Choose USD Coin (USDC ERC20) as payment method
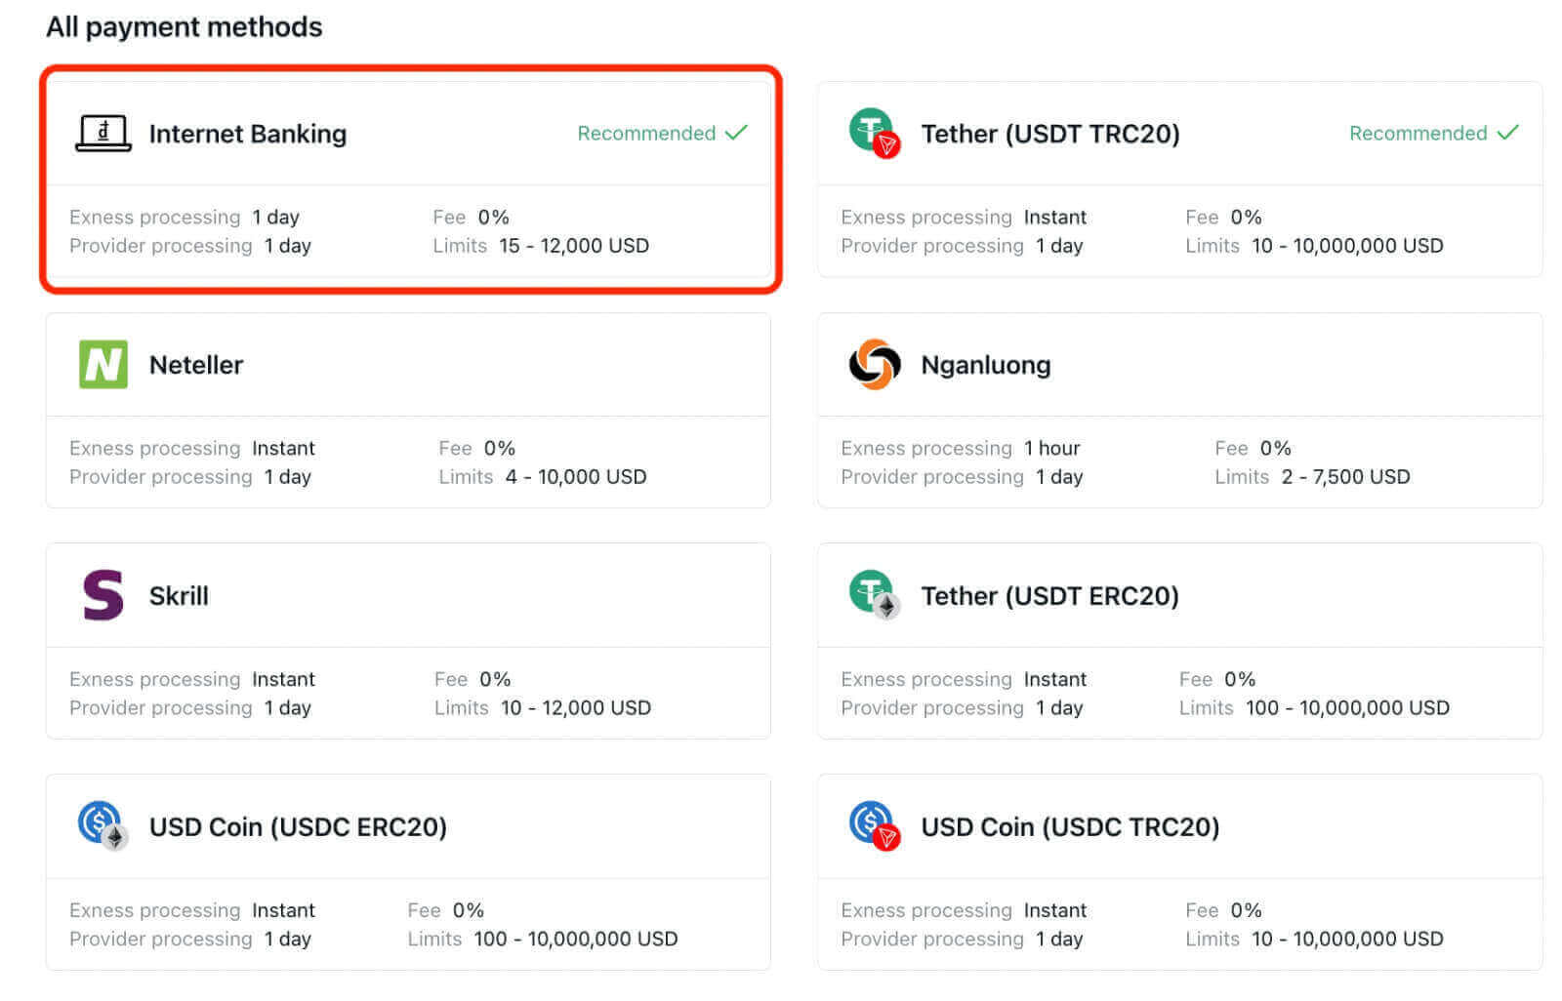 tap(408, 873)
